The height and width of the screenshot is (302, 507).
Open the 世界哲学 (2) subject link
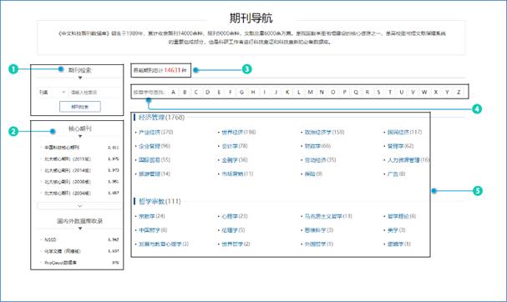click(236, 244)
